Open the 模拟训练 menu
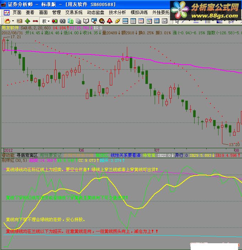The height and width of the screenshot is (250, 242). pyautogui.click(x=139, y=12)
